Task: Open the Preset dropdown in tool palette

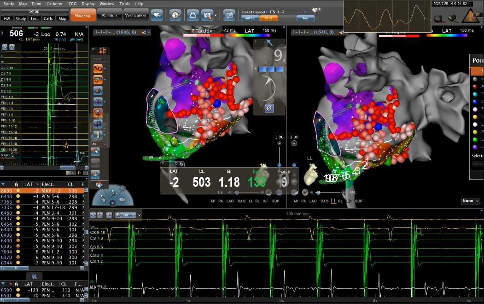Action: 99,59
